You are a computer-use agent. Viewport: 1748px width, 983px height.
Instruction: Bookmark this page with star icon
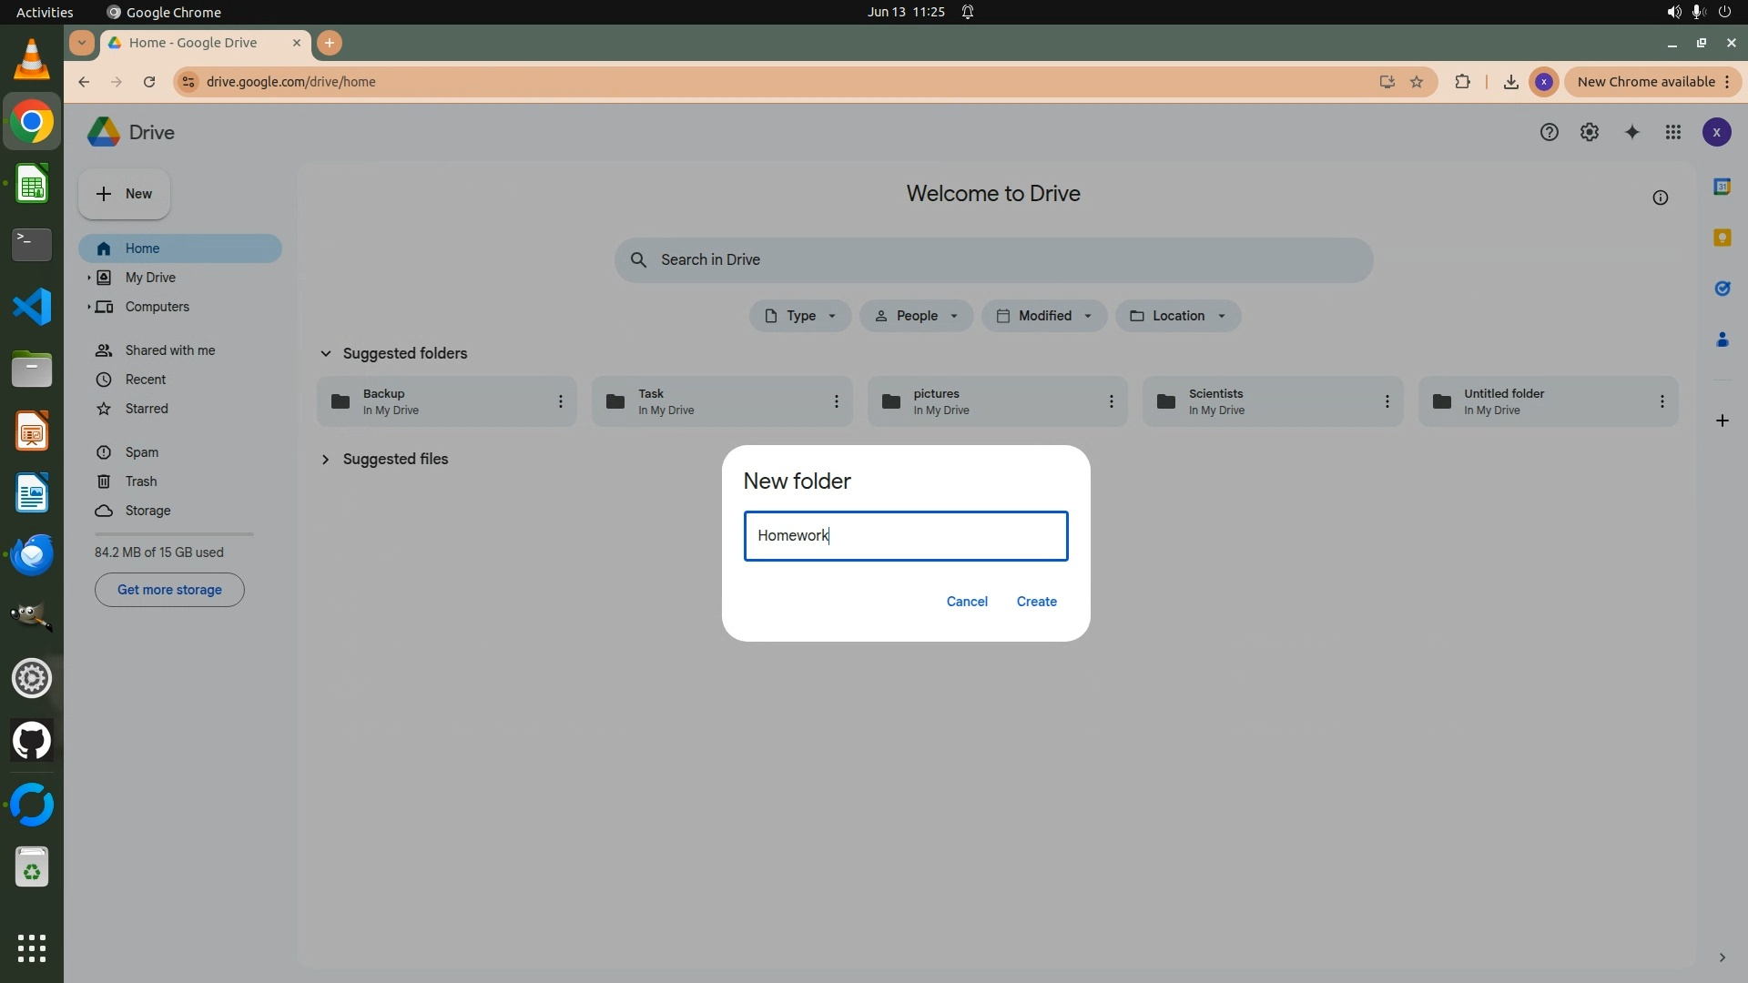point(1417,82)
